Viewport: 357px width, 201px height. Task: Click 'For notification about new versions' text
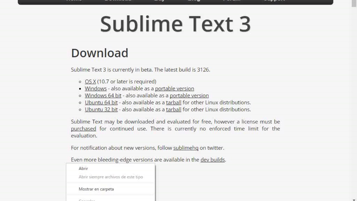pos(114,148)
